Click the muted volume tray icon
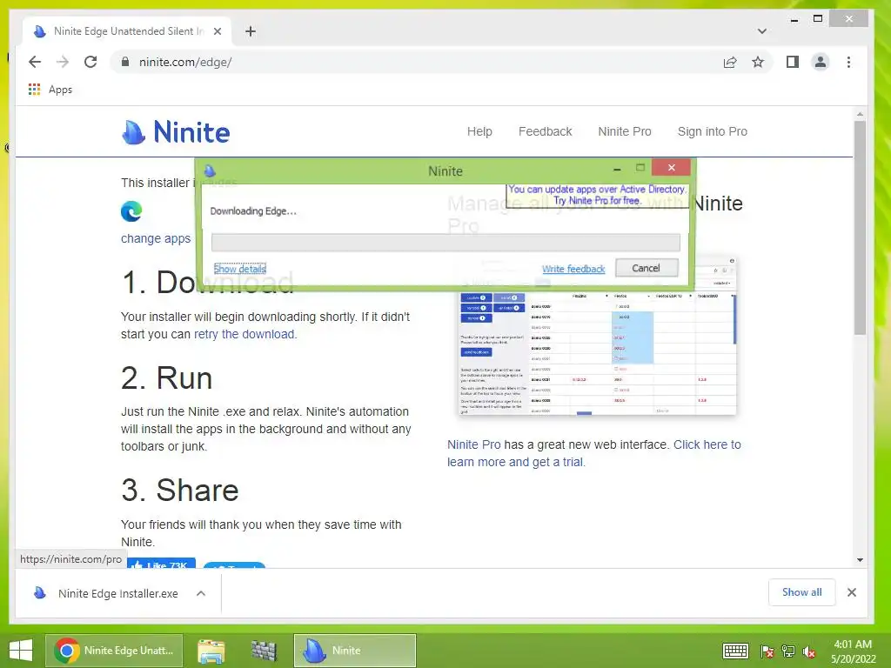The height and width of the screenshot is (668, 891). (x=809, y=651)
